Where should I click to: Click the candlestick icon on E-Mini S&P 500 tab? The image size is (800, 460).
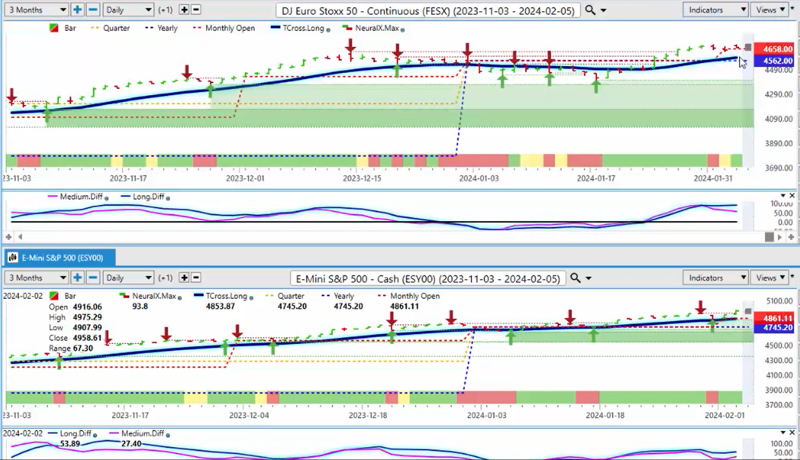tap(13, 258)
